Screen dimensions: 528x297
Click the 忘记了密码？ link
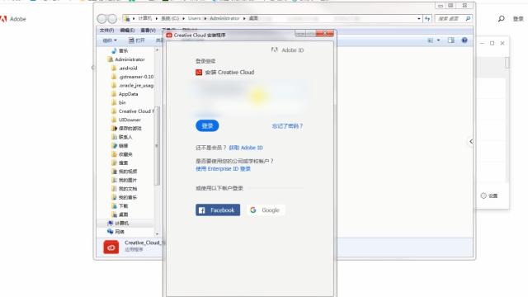287,126
